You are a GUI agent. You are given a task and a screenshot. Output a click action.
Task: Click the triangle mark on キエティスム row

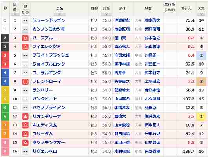pos(25,125)
